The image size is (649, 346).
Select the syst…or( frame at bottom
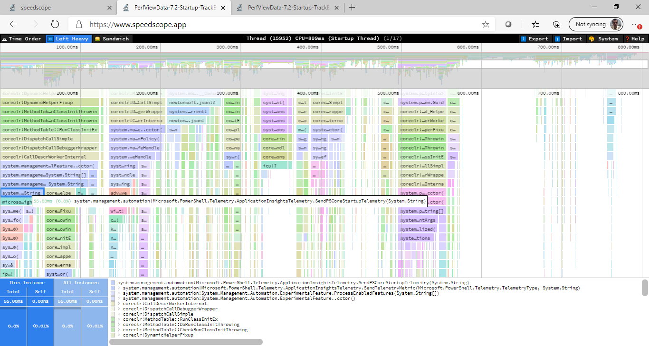click(x=58, y=274)
